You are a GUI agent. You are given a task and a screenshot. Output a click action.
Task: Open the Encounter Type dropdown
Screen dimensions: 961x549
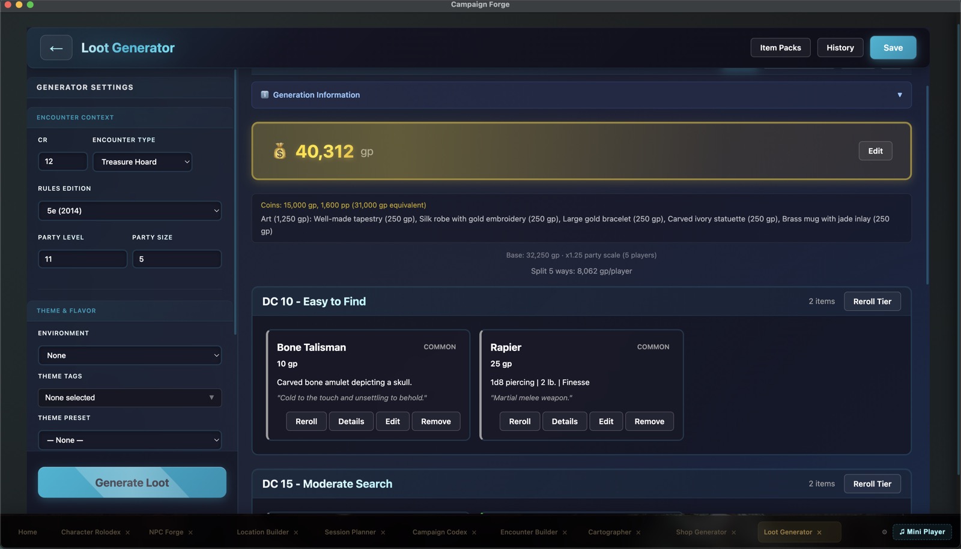[142, 162]
